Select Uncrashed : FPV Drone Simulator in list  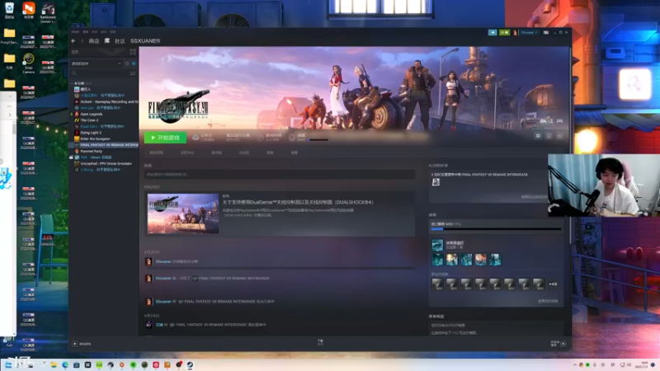pyautogui.click(x=106, y=163)
